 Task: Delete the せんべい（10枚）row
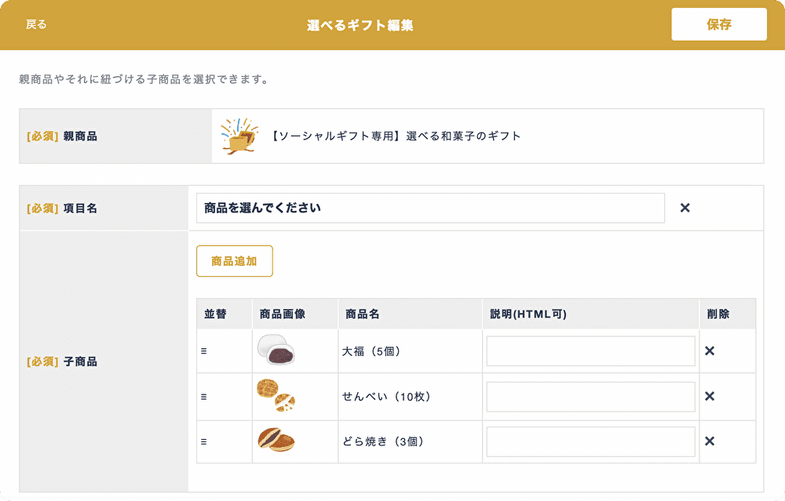pos(710,397)
